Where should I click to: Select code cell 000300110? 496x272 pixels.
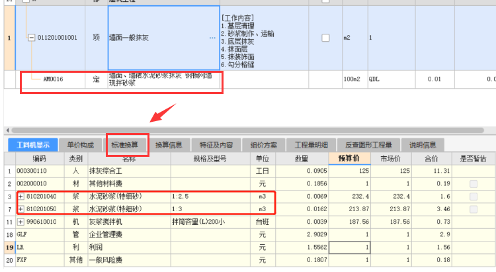[x=39, y=171]
